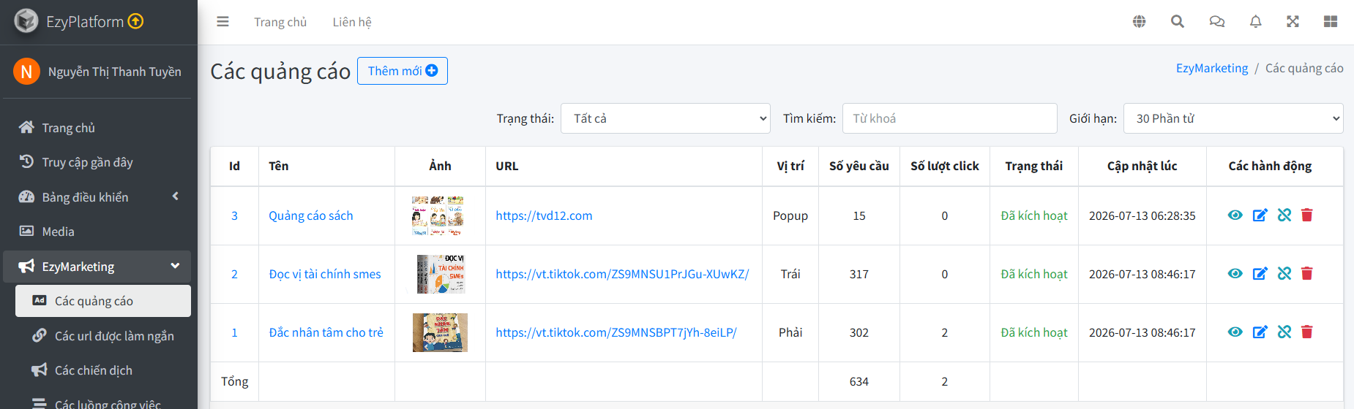Open Đọc vị tài chính smes link

point(325,274)
